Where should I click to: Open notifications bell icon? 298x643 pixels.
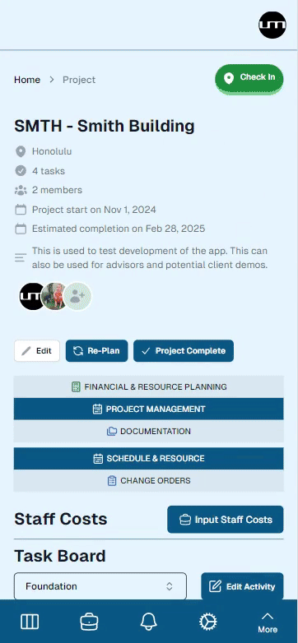click(x=149, y=622)
